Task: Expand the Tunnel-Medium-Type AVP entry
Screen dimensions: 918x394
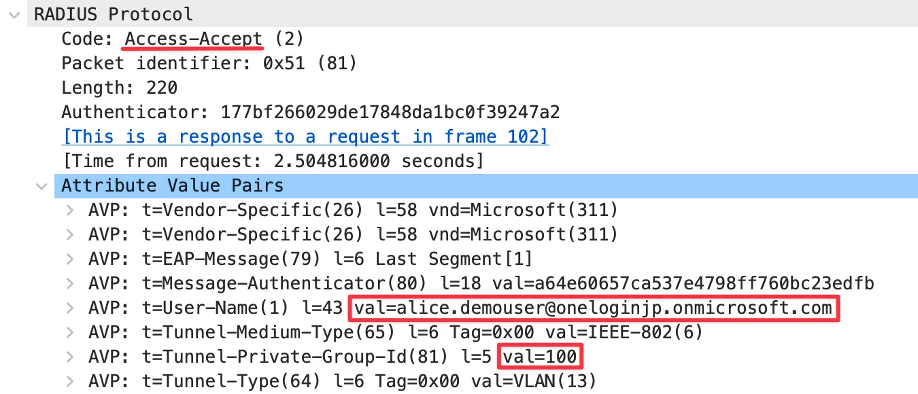Action: (x=70, y=333)
